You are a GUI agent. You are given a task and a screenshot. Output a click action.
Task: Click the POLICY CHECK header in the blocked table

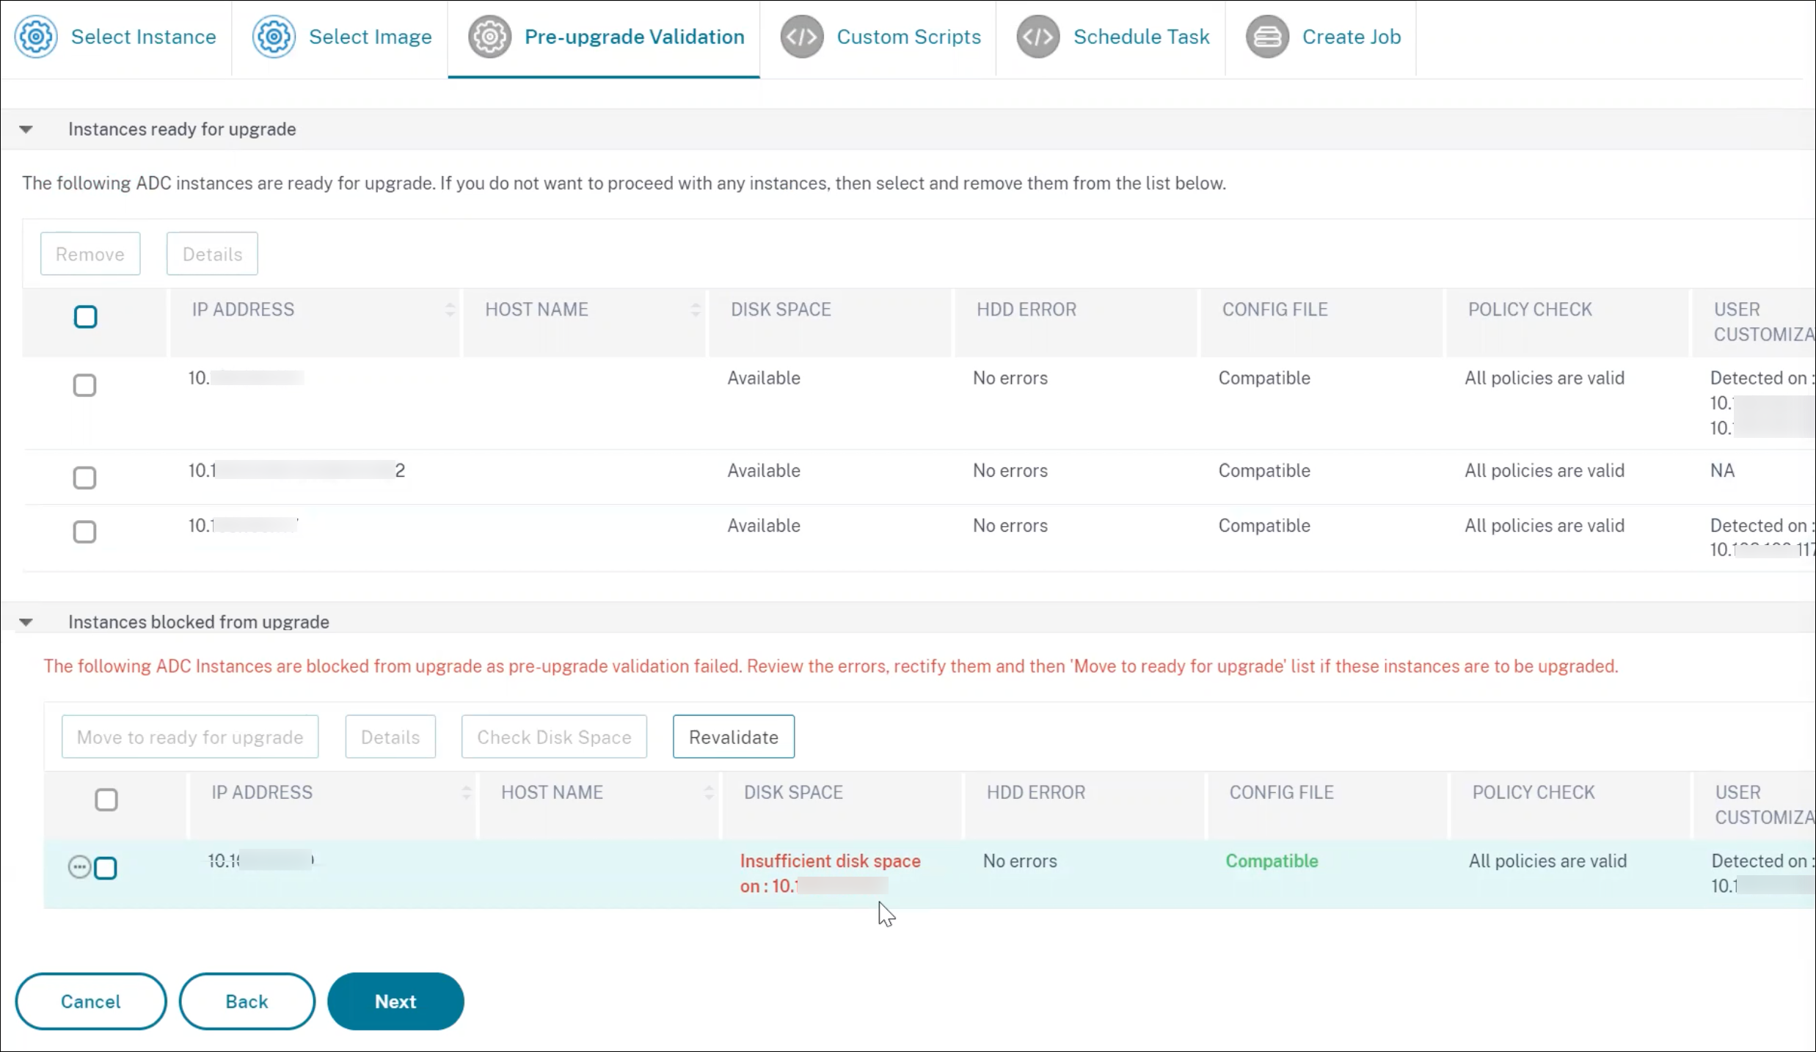1534,792
